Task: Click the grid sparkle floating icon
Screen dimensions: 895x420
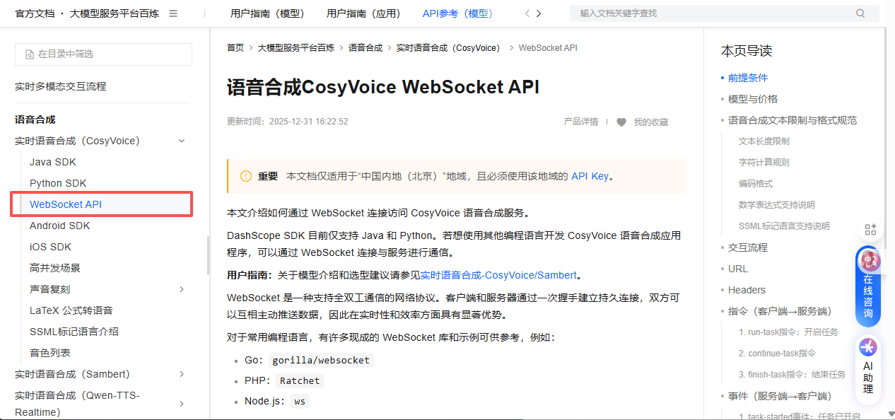Action: tap(870, 229)
